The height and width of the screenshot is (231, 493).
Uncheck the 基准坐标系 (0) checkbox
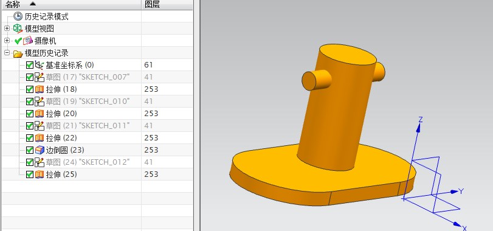pos(30,65)
